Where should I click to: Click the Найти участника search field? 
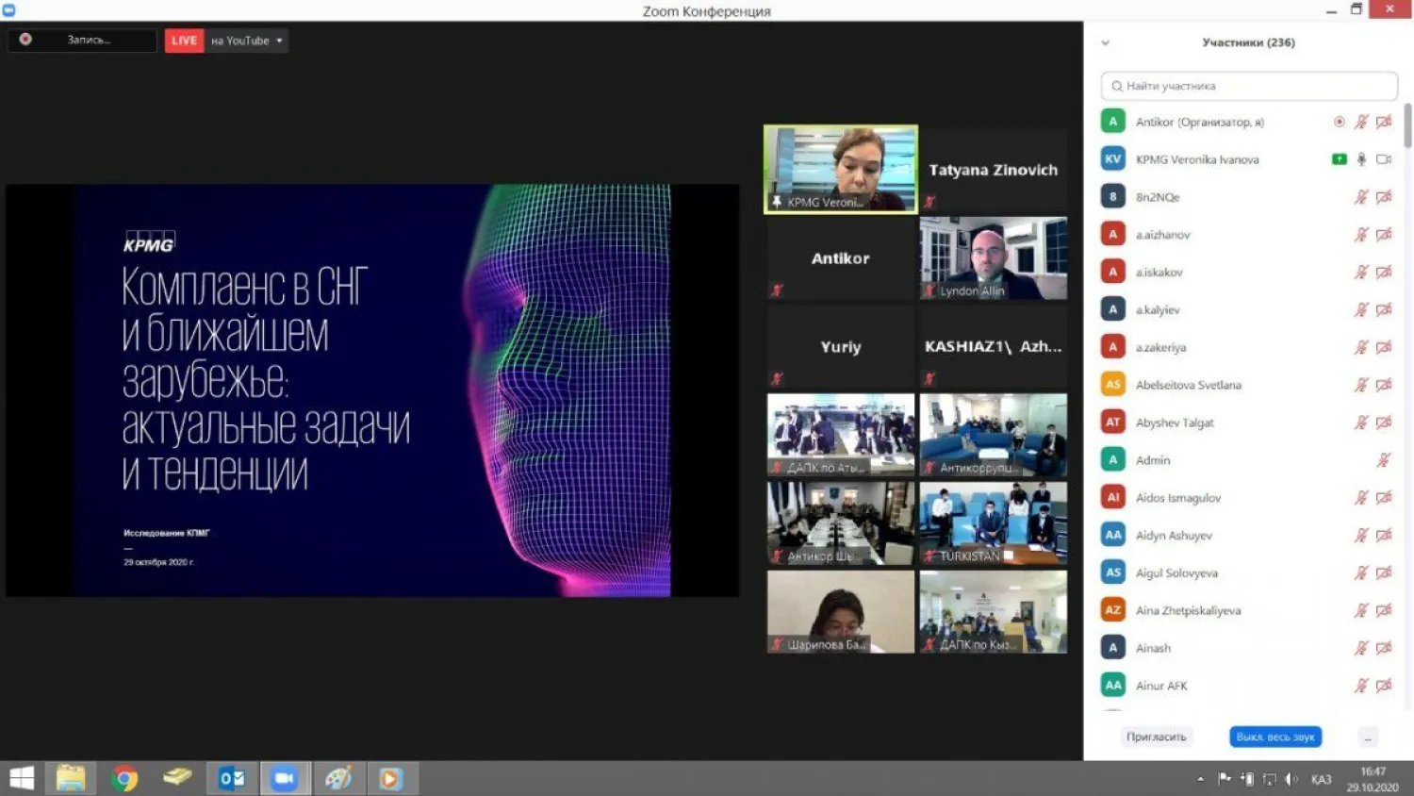point(1249,86)
